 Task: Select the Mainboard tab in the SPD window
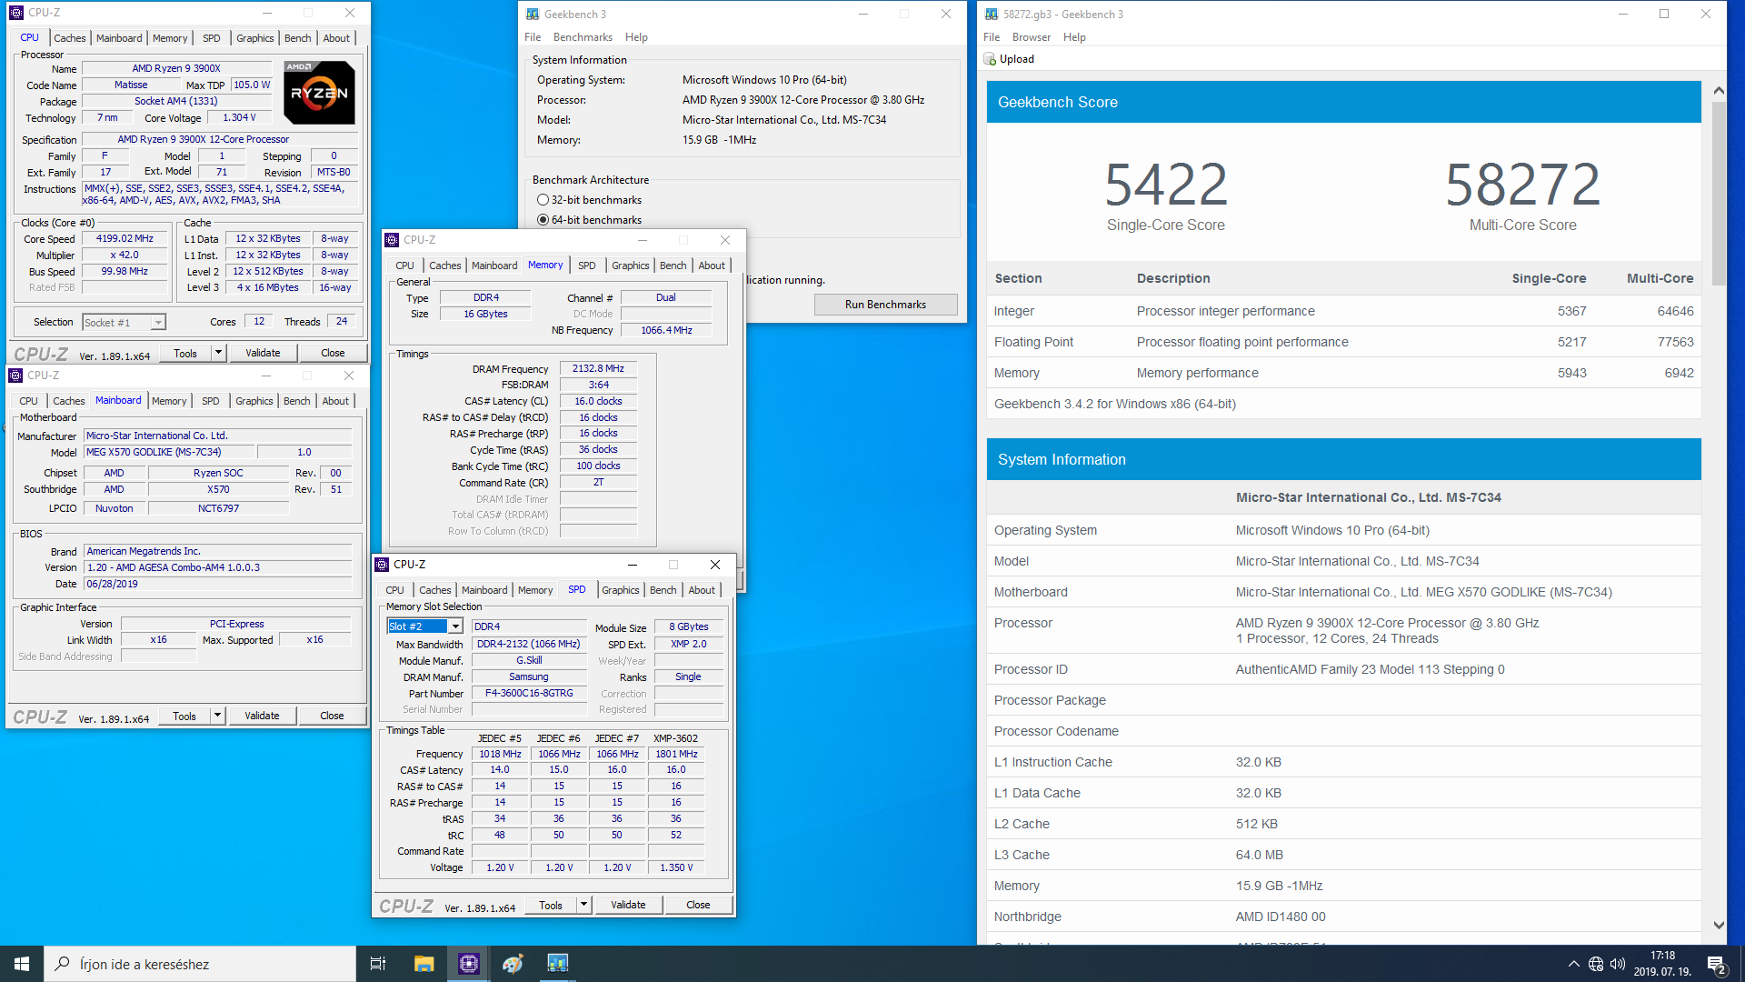tap(484, 590)
